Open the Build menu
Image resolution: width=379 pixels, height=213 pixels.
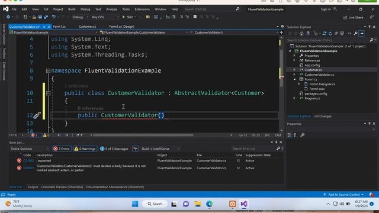[x=72, y=9]
